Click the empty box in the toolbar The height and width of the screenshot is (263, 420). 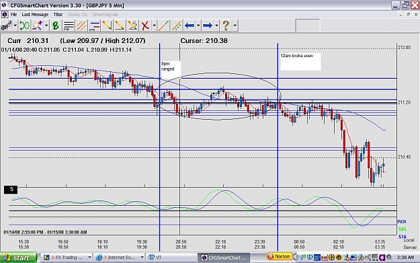[308, 26]
